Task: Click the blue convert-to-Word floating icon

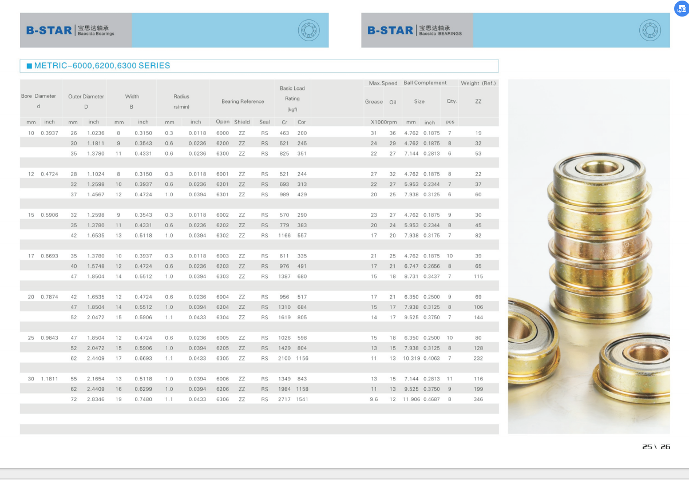Action: tap(681, 7)
